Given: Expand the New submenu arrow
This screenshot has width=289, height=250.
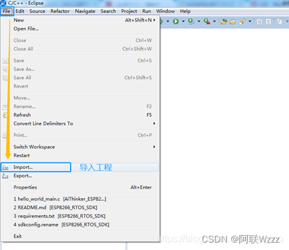Looking at the screenshot, I should 154,20.
